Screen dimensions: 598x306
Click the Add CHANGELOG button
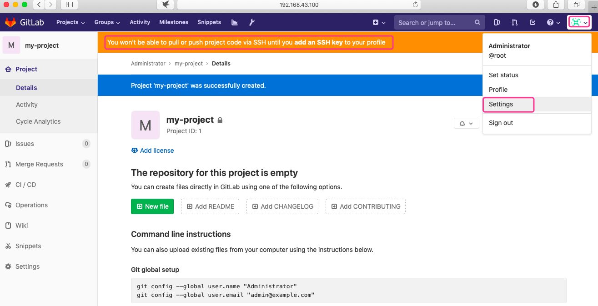[x=282, y=206]
